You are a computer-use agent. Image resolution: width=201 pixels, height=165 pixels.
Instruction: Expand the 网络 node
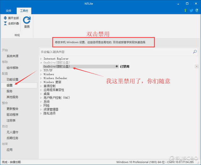[41, 106]
